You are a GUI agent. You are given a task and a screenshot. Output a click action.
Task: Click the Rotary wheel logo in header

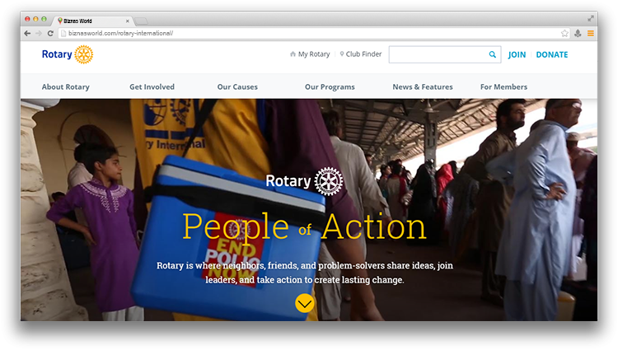(x=83, y=54)
